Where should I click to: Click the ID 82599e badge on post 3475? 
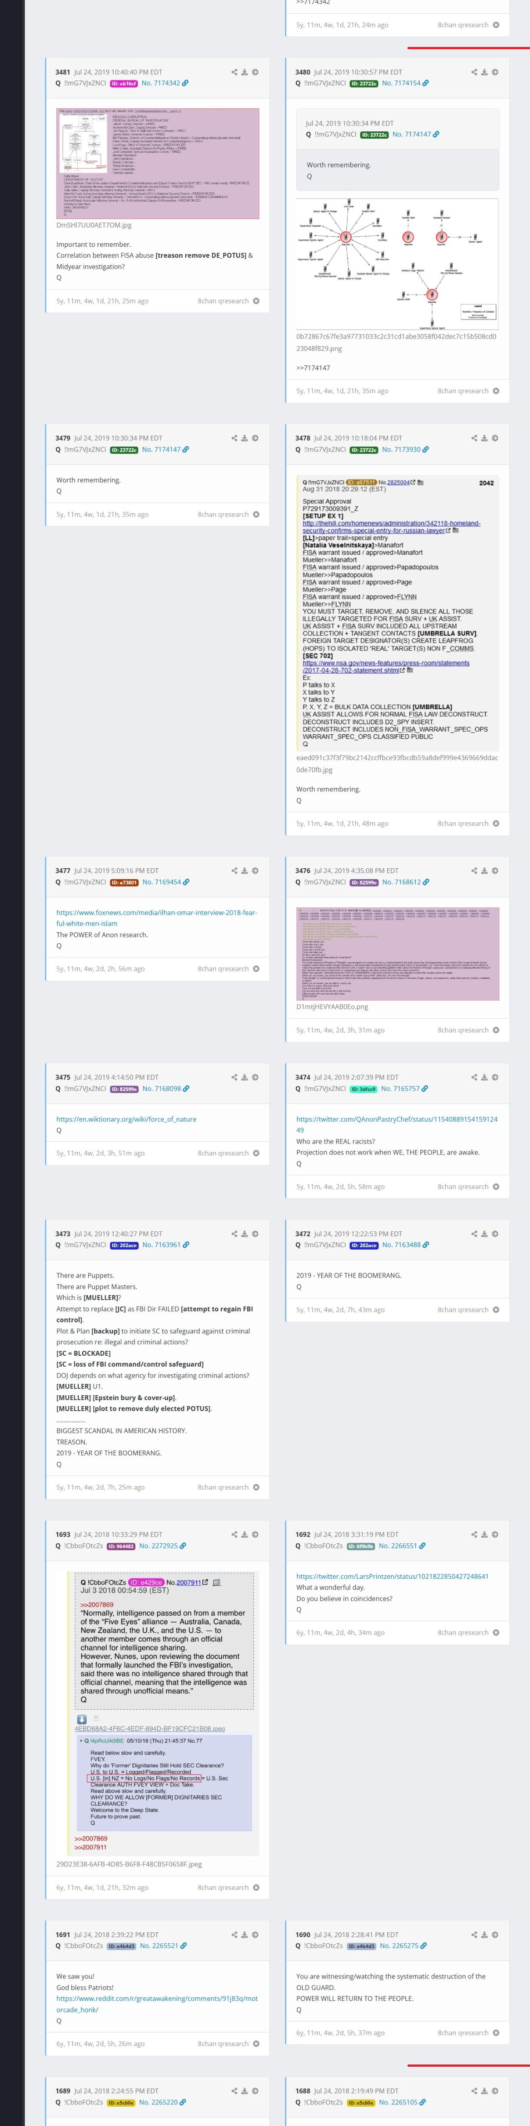124,1089
